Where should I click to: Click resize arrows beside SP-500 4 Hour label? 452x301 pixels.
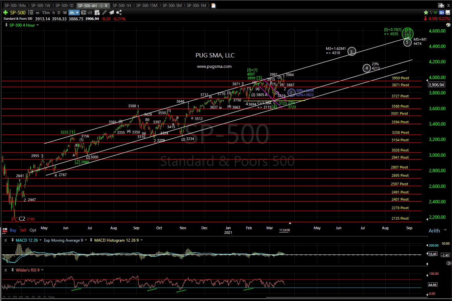7,25
